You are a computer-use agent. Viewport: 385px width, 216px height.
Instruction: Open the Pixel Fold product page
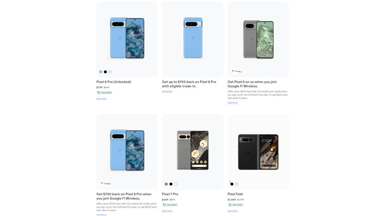(x=235, y=194)
